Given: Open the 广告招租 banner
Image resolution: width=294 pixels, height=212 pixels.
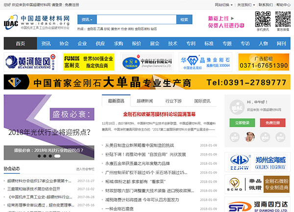Looking at the screenshot, I should [264, 62].
